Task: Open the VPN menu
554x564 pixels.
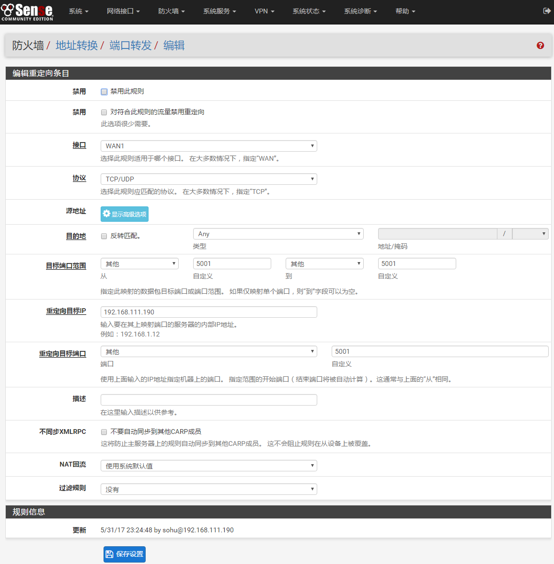Action: pos(264,11)
